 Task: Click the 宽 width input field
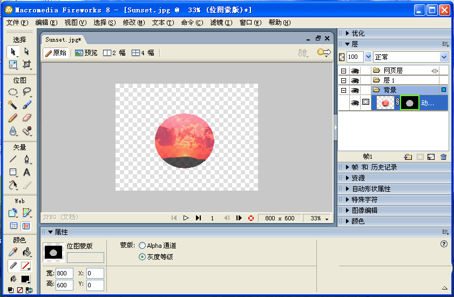(x=64, y=273)
